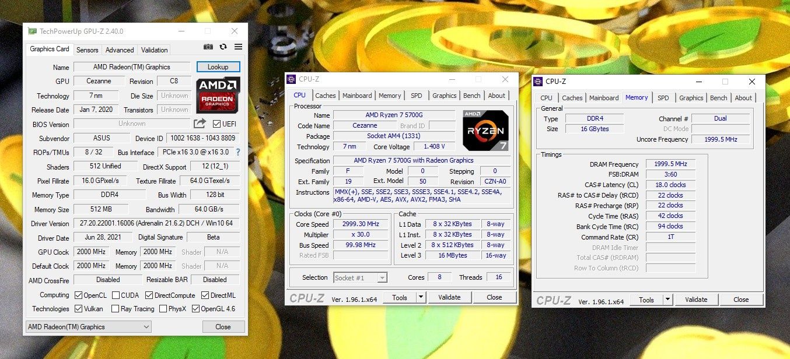790x359 pixels.
Task: Enable the PhysX checkbox
Action: coord(163,309)
